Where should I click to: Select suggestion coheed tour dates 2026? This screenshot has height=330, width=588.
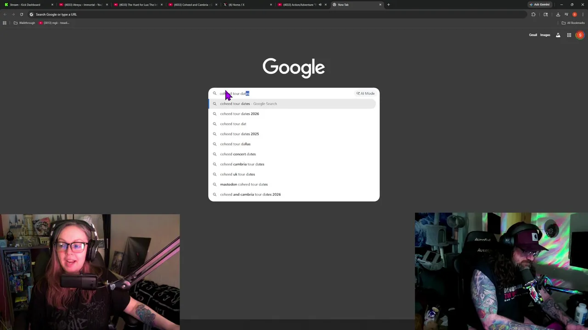point(293,114)
